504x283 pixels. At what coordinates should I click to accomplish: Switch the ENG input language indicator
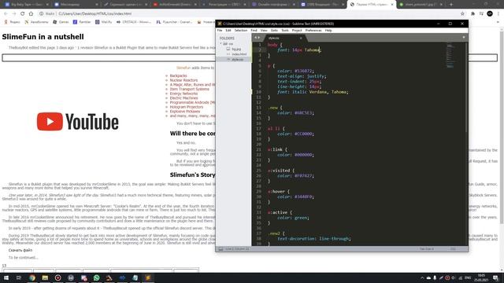pos(468,277)
